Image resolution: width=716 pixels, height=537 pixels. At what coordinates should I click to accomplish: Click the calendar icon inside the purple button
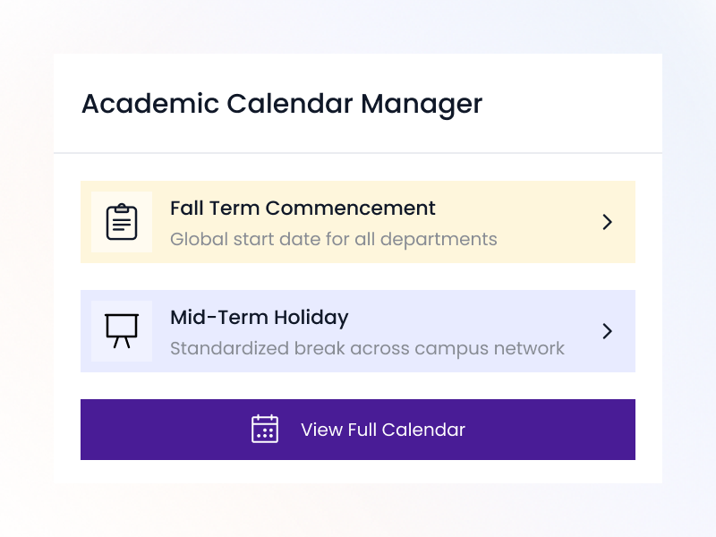(265, 430)
